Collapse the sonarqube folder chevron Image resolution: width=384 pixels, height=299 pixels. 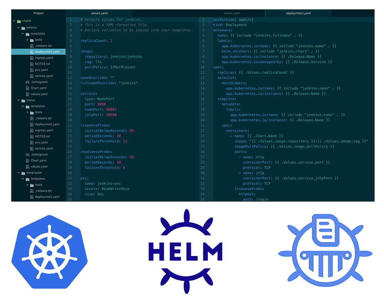click(18, 173)
